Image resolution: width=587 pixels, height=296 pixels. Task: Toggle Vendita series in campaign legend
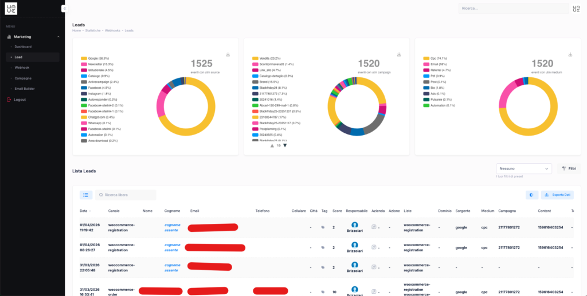(265, 58)
